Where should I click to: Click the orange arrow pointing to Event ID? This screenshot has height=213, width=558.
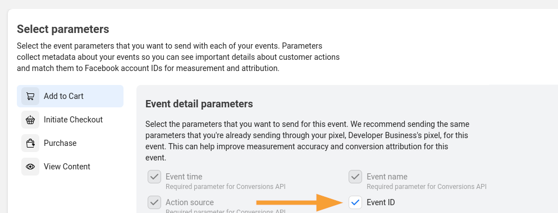(x=299, y=202)
